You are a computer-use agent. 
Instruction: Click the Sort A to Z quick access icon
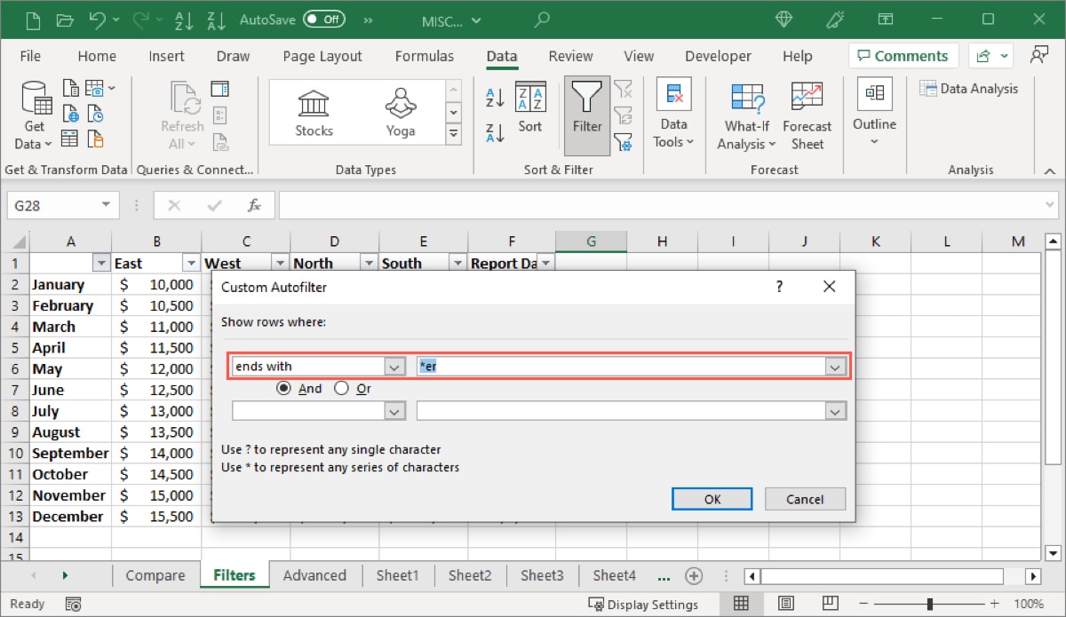click(x=182, y=20)
